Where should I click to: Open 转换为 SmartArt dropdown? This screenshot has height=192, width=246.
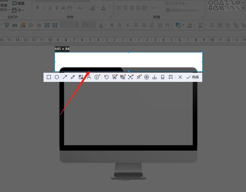[x=183, y=10]
